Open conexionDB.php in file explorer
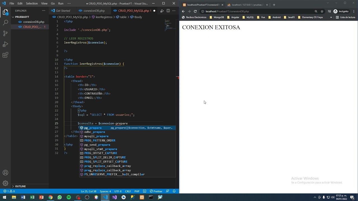Screen dimensions: 358x201 (34, 22)
